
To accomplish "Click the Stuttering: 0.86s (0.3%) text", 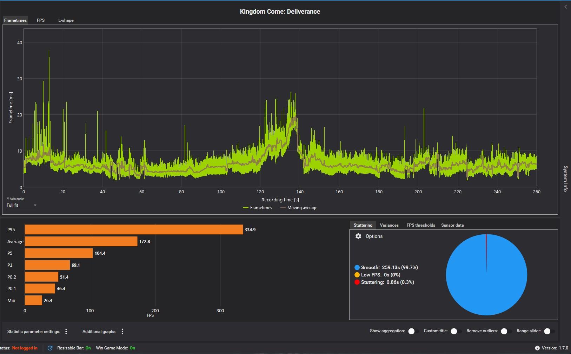I will 387,282.
